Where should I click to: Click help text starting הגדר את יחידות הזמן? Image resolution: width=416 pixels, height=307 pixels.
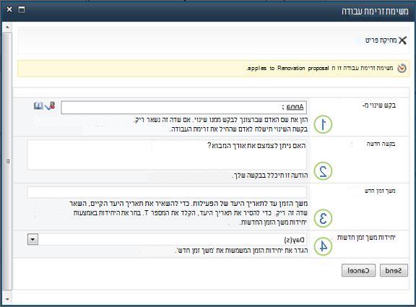[x=242, y=250]
